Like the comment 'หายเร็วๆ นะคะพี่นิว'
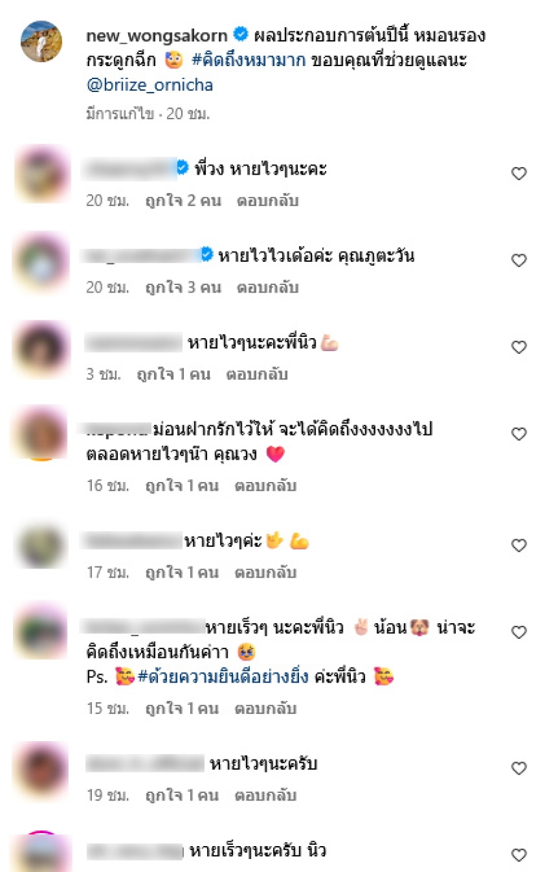The width and height of the screenshot is (545, 872). pyautogui.click(x=519, y=632)
